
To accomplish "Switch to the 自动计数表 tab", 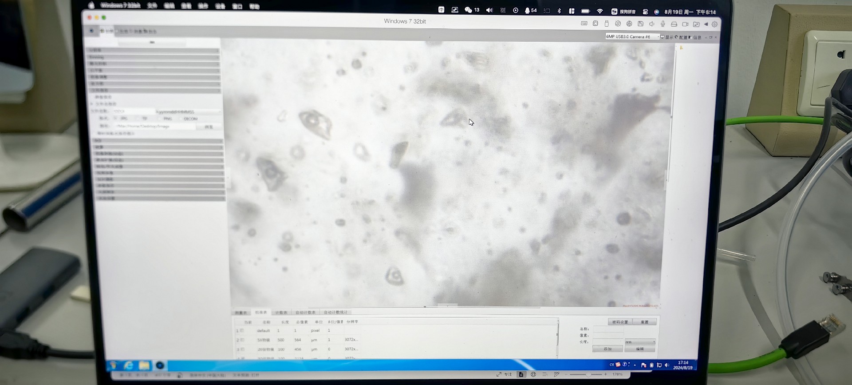I will [305, 313].
